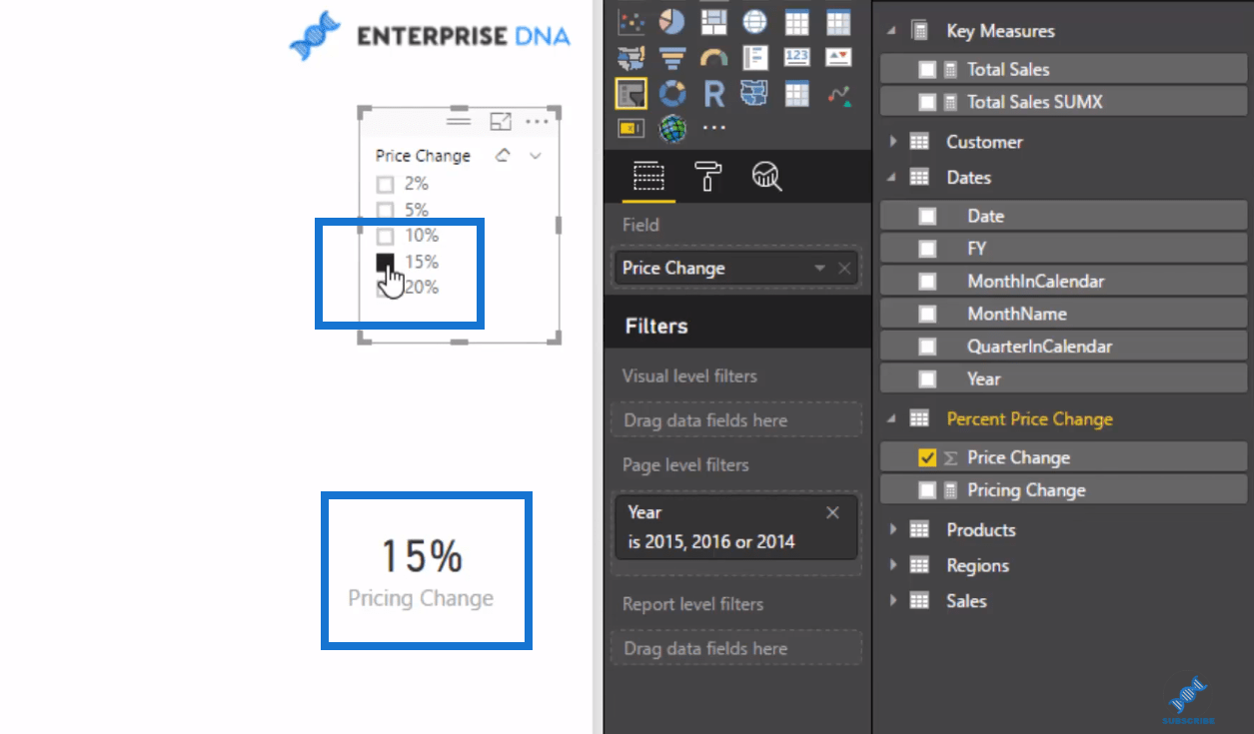Switch to the Format paint roller tab
The image size is (1254, 734).
point(707,177)
